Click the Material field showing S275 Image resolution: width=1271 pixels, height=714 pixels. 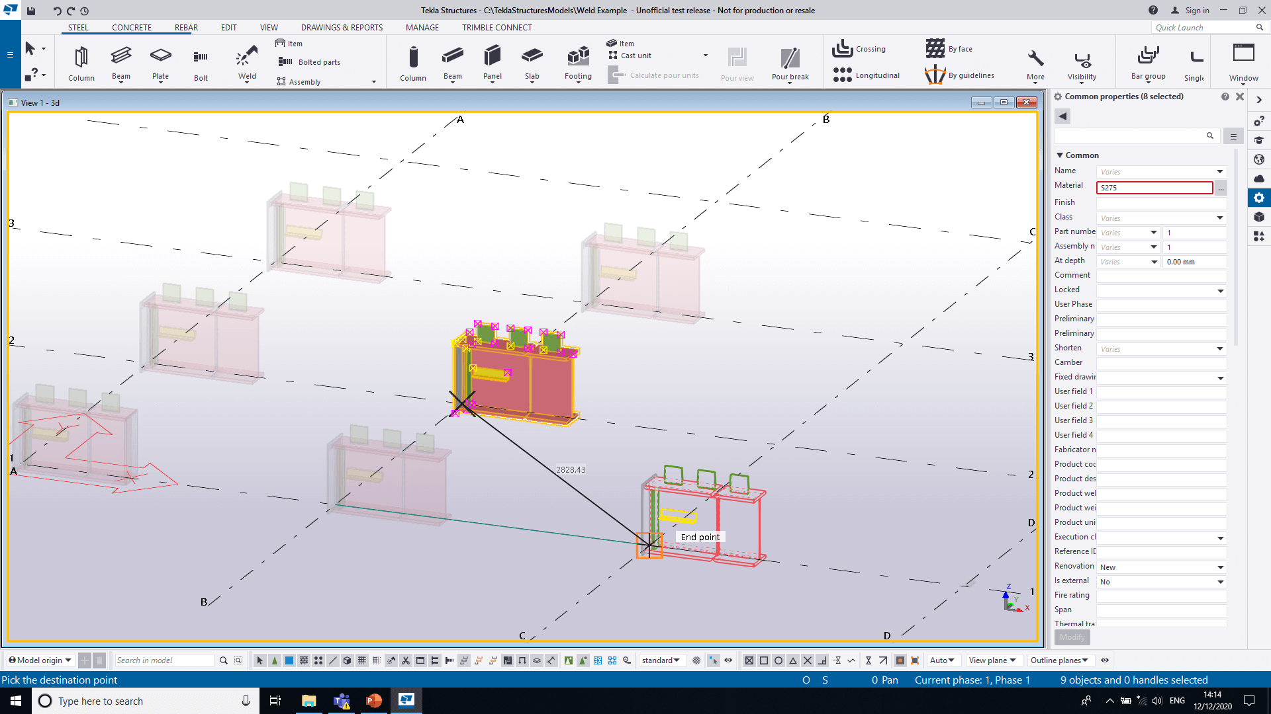1154,188
